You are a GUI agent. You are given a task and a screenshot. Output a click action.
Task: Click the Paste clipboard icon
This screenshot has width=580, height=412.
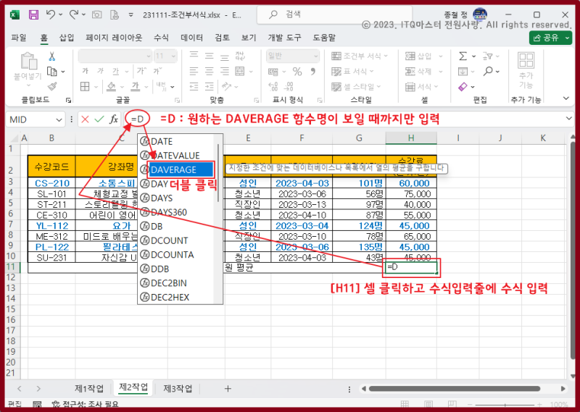(29, 62)
